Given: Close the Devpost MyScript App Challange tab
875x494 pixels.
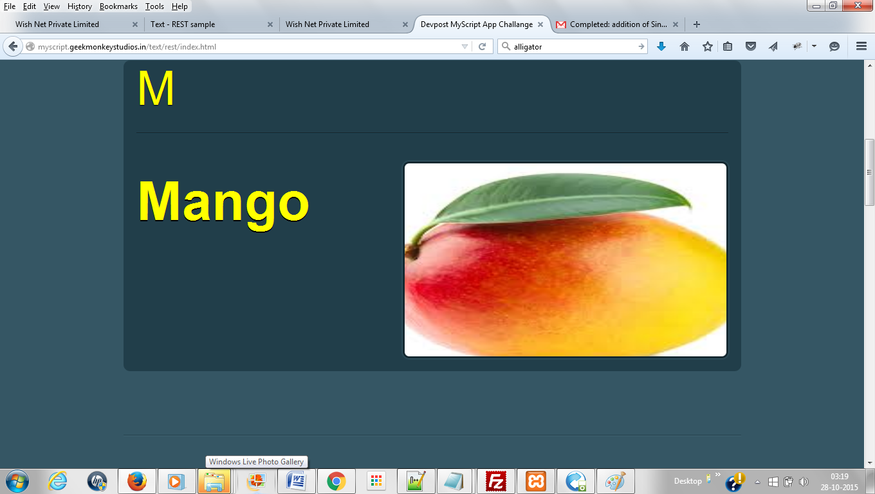Looking at the screenshot, I should [x=540, y=24].
